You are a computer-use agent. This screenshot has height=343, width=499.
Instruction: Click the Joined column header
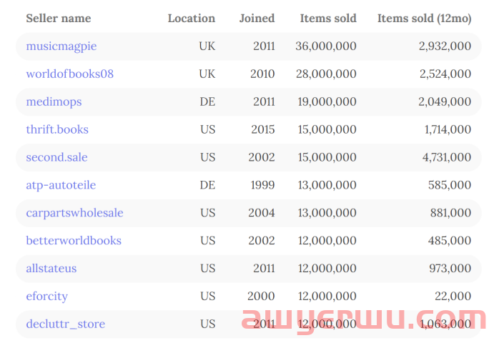pyautogui.click(x=257, y=19)
